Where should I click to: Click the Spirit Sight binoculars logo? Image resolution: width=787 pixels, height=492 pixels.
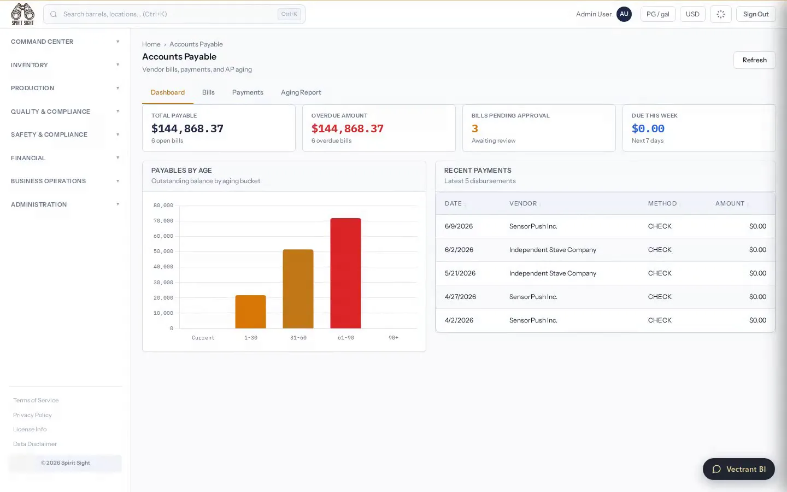click(x=22, y=14)
